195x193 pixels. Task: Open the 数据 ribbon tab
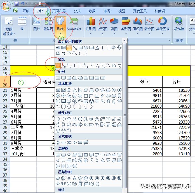(92, 11)
